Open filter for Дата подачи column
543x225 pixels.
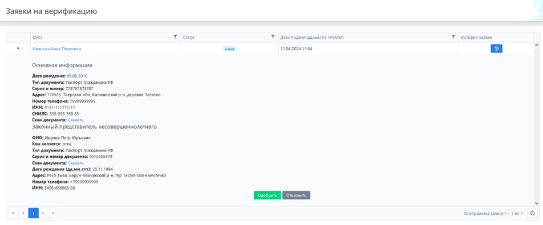[453, 37]
